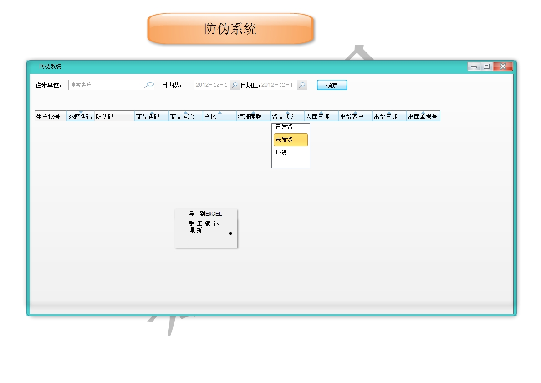This screenshot has height=383, width=541.
Task: Focus the 搜索客户 input field
Action: (106, 85)
